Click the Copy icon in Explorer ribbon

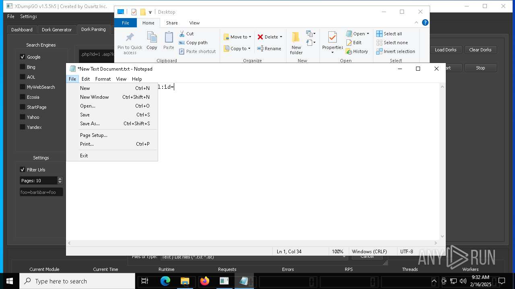(152, 38)
